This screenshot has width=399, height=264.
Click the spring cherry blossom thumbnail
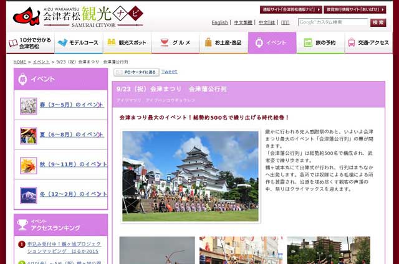tap(29, 106)
